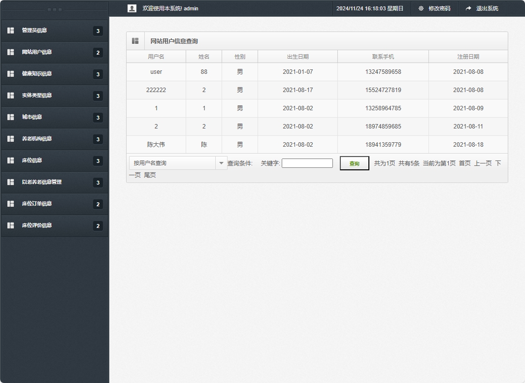The height and width of the screenshot is (383, 525).
Task: Click the grid icon next to 养老机构信息
Action: point(11,139)
